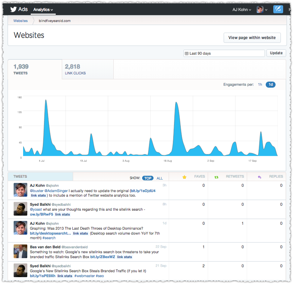Viewport: 293px width, 284px height.
Task: Open link stats for bit.ly/ZBexWZ
Action: coord(124,257)
